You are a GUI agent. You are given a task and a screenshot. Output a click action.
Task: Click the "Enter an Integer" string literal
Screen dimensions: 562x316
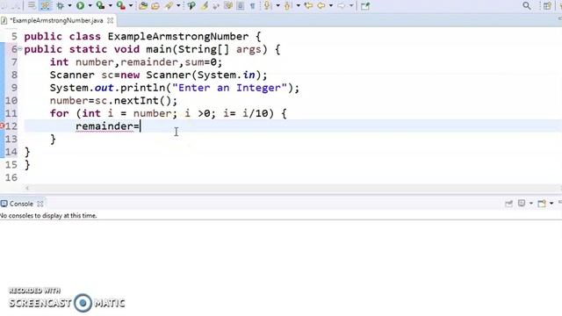click(x=230, y=88)
